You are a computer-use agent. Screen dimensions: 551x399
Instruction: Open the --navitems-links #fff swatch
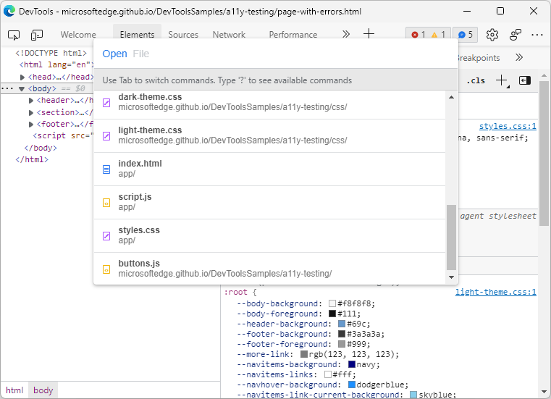click(x=328, y=374)
